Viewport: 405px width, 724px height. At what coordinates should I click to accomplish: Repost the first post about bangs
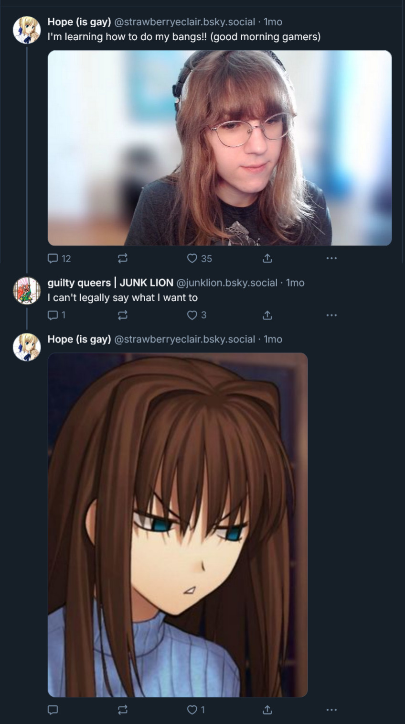point(123,258)
